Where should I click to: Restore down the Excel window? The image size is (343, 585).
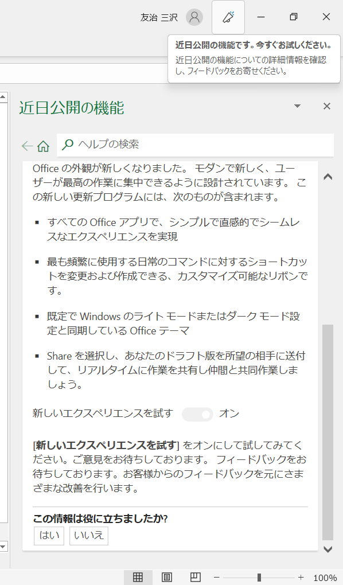(x=294, y=17)
